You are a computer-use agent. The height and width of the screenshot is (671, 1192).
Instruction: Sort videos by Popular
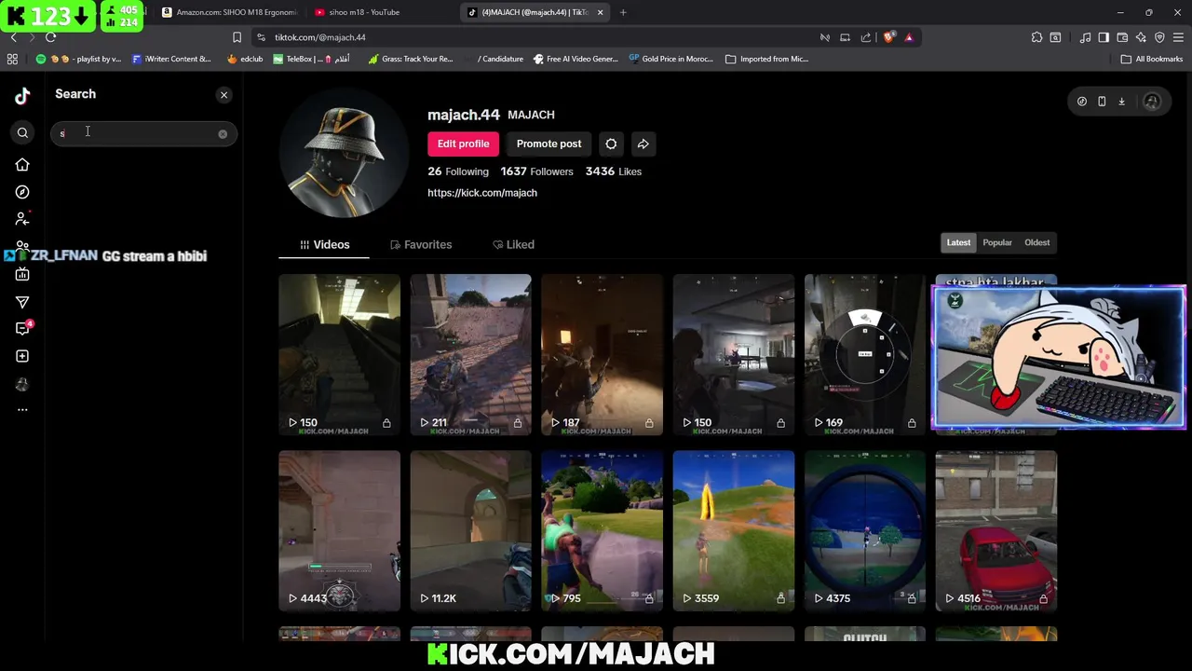coord(997,242)
